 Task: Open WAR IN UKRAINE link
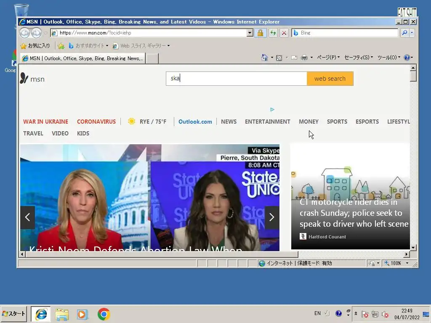point(45,122)
